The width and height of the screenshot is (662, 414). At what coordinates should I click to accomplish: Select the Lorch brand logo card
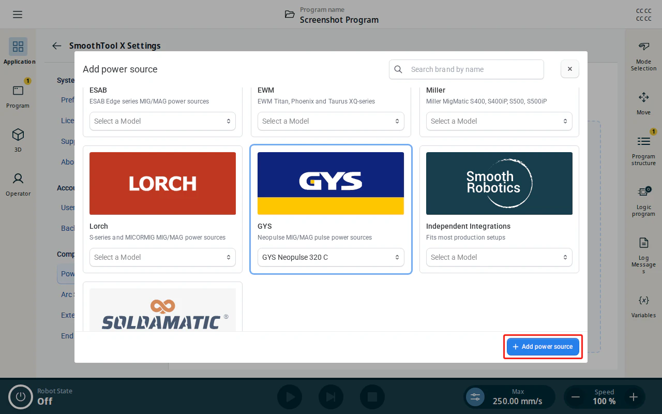162,183
